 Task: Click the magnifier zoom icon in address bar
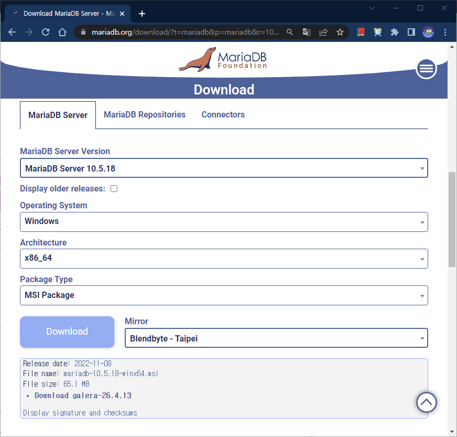[289, 32]
